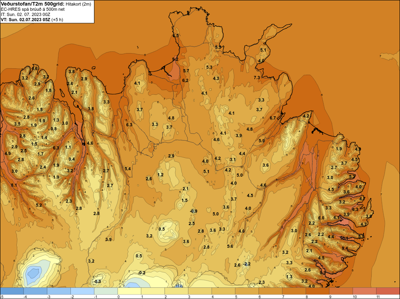Click the 'IT: Sun. 02. 07. 2023 00Z' line
This screenshot has width=400, height=299.
pyautogui.click(x=26, y=14)
